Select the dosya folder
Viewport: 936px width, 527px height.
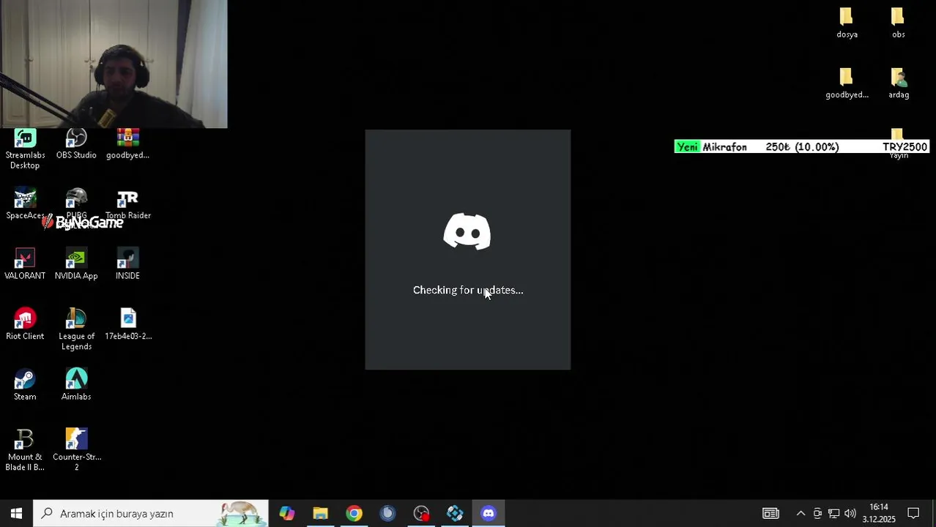point(847,23)
